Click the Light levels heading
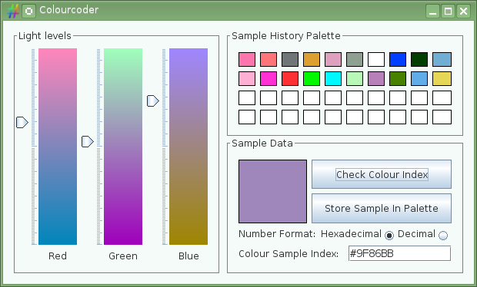Viewport: 477px width, 287px height. tap(45, 36)
